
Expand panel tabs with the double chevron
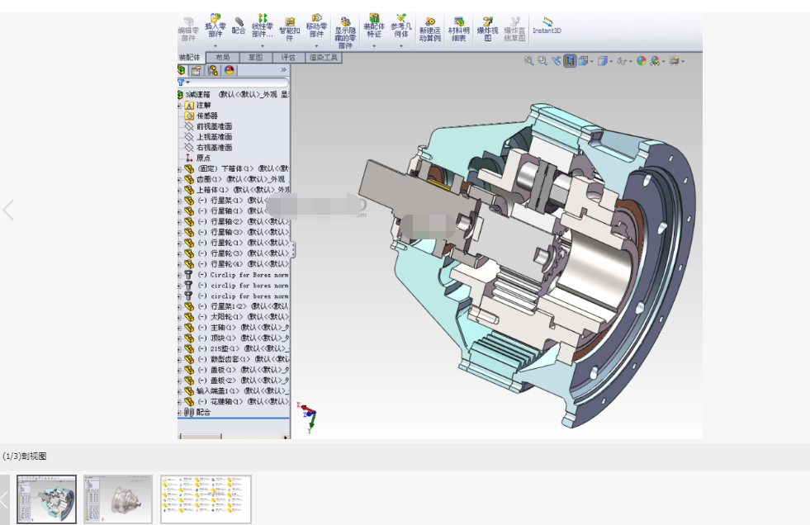[x=283, y=69]
